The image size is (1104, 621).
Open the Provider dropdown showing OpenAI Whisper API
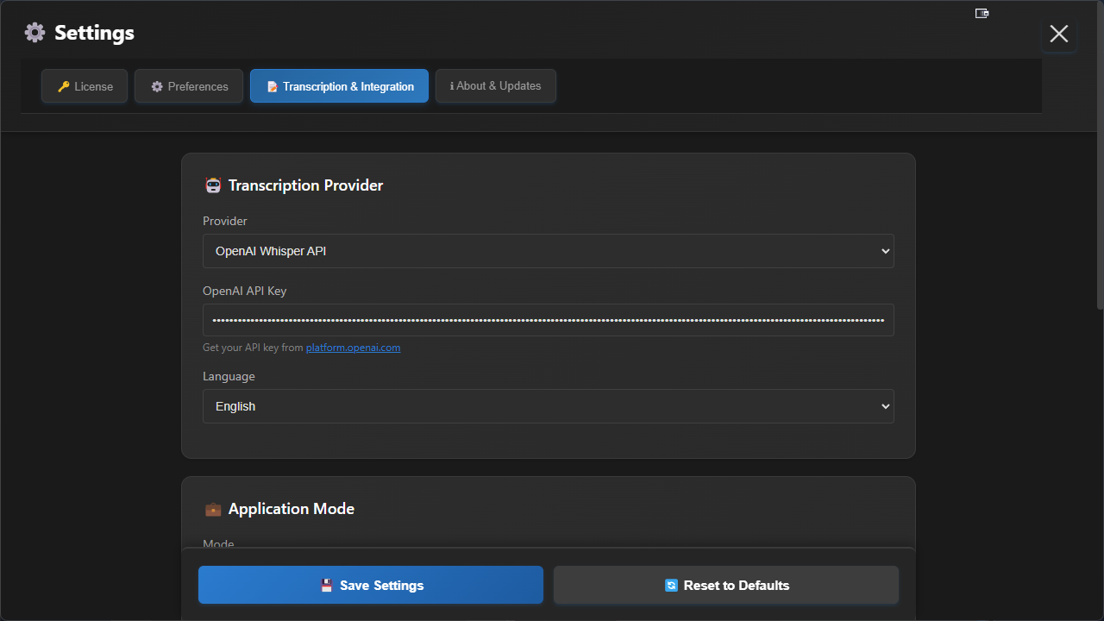[x=548, y=251]
